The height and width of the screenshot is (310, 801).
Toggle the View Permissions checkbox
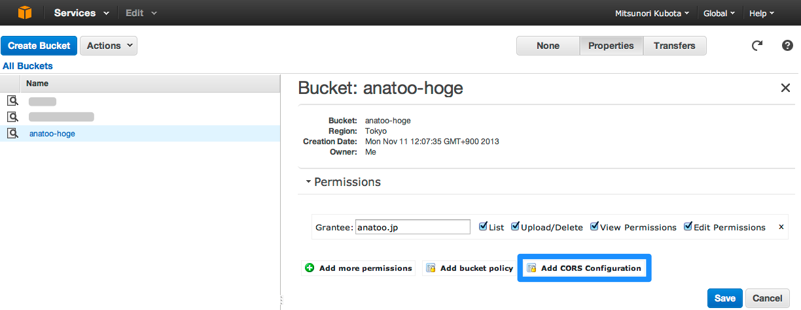[594, 226]
